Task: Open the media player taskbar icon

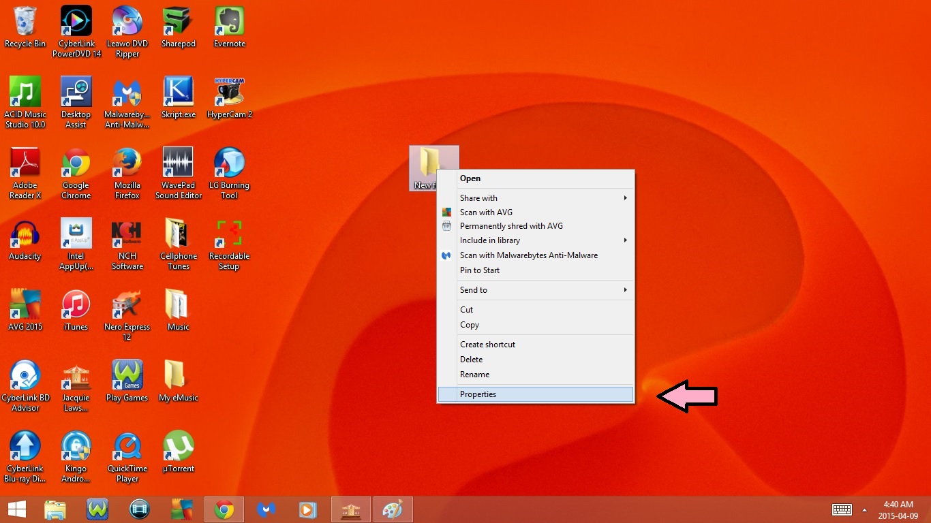Action: point(308,509)
